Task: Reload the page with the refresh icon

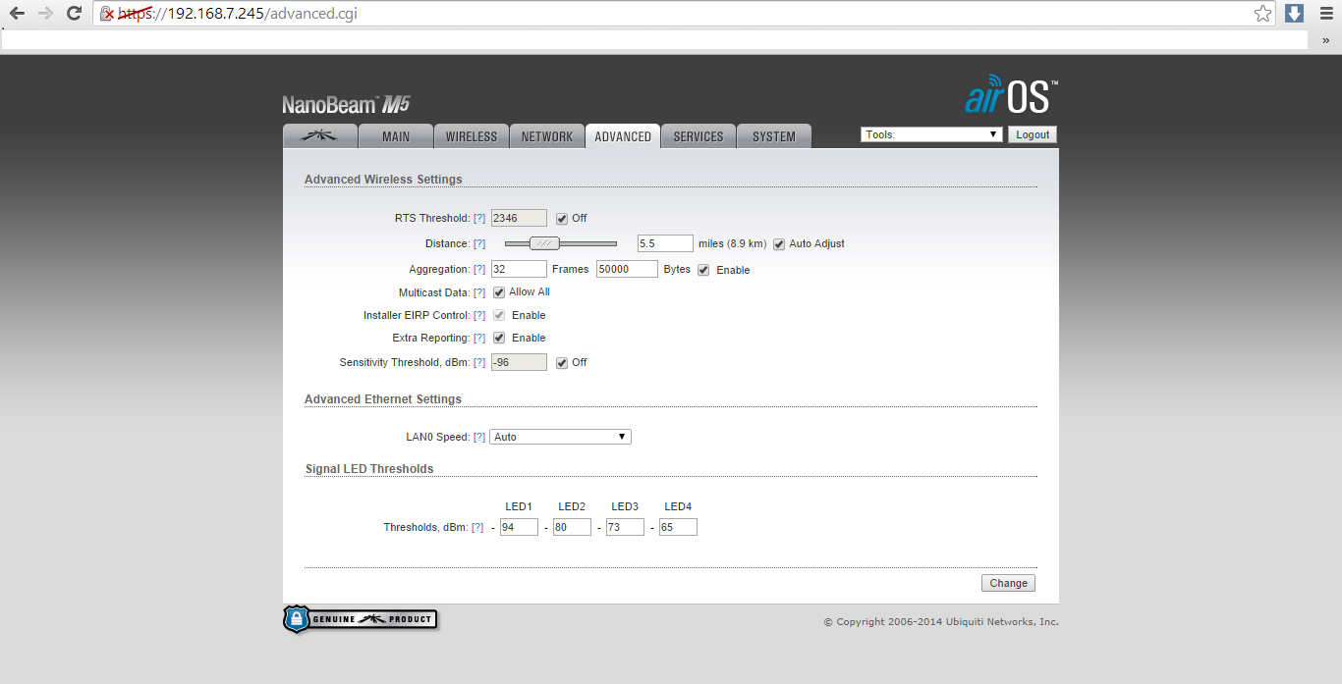Action: click(74, 14)
